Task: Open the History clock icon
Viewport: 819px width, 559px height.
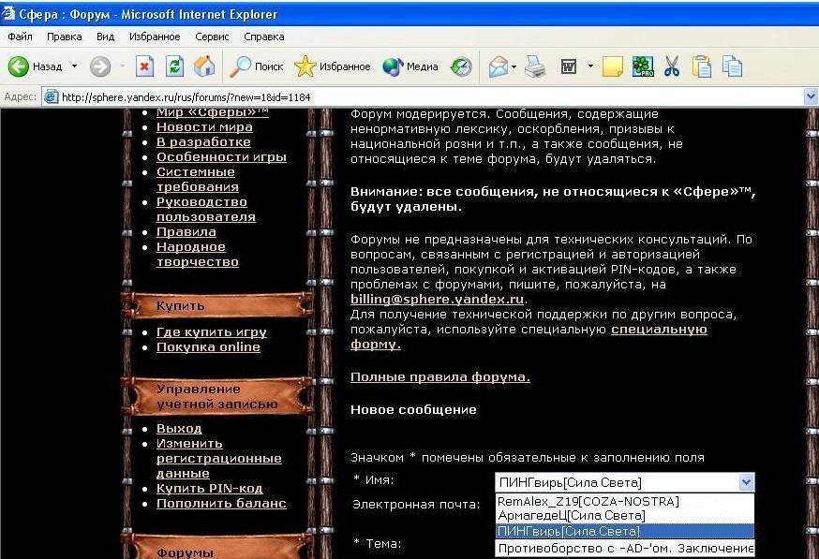Action: [x=461, y=66]
